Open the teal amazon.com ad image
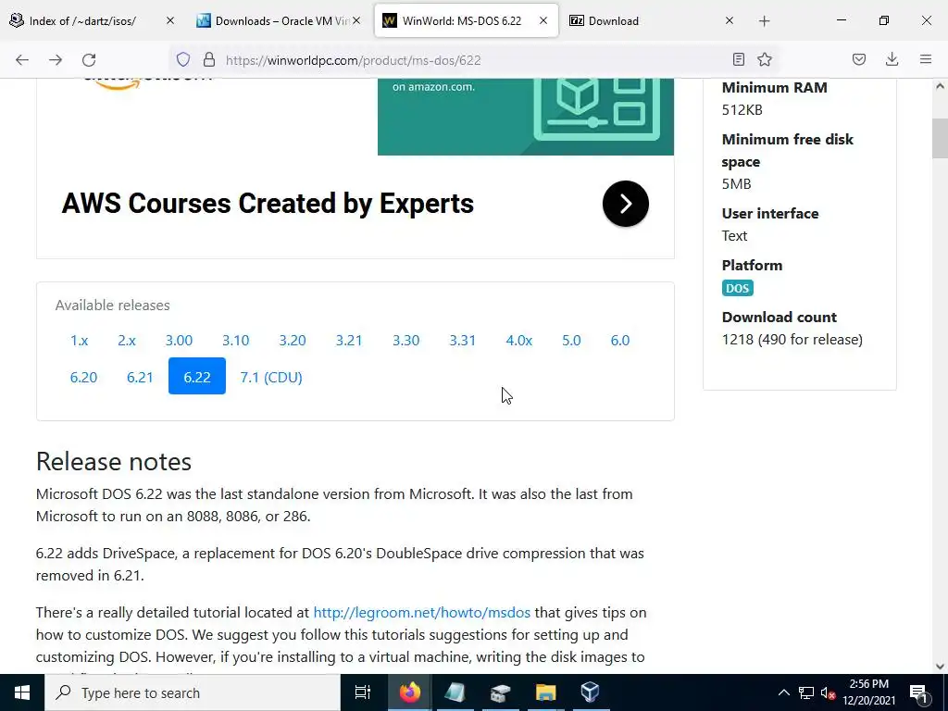948x711 pixels. [526, 117]
